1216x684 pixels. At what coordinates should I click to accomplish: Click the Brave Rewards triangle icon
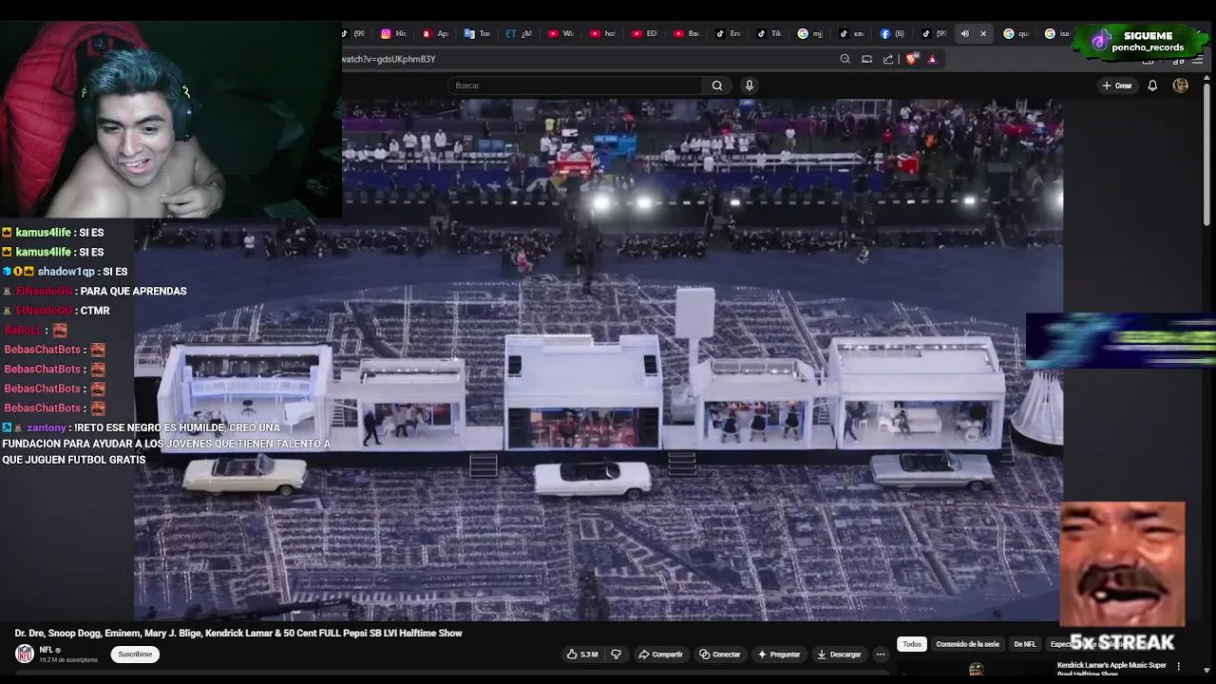tap(932, 59)
